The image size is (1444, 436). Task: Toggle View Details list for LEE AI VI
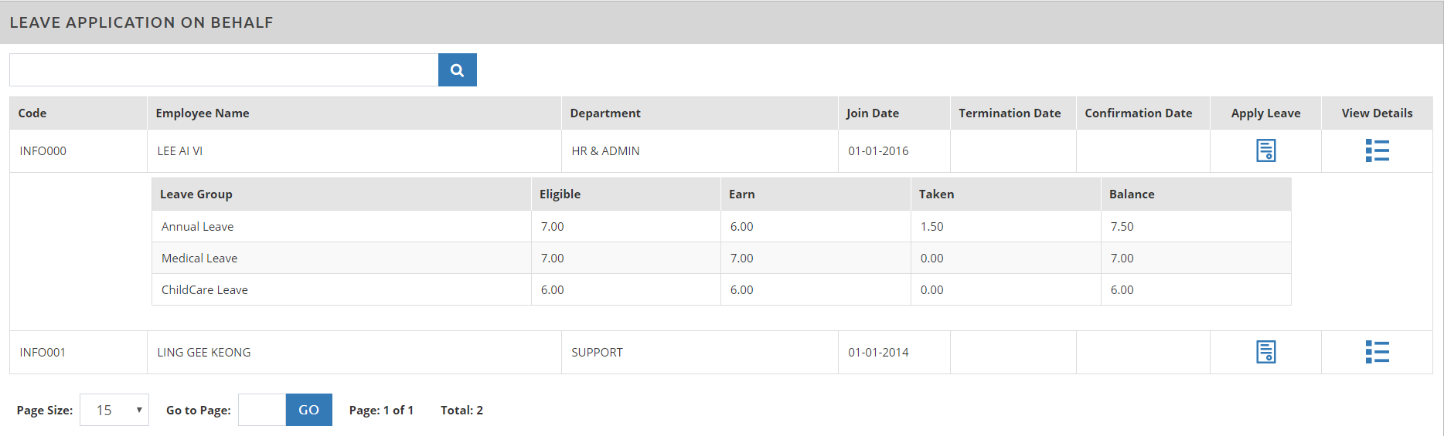1377,150
